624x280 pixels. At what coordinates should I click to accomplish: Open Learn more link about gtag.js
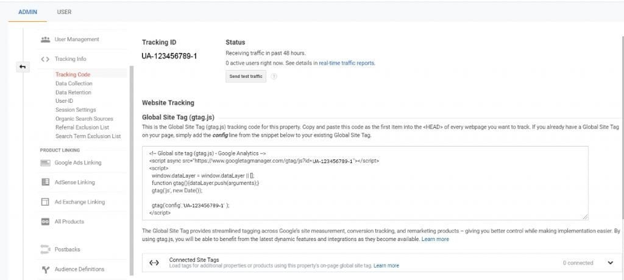pyautogui.click(x=435, y=239)
